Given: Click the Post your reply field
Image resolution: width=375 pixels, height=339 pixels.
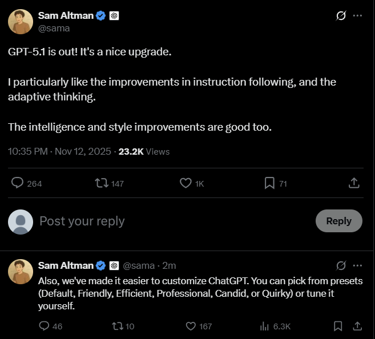Looking at the screenshot, I should coord(171,221).
